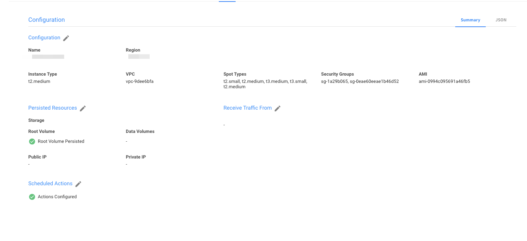Select the Receive Traffic From link

pos(247,108)
